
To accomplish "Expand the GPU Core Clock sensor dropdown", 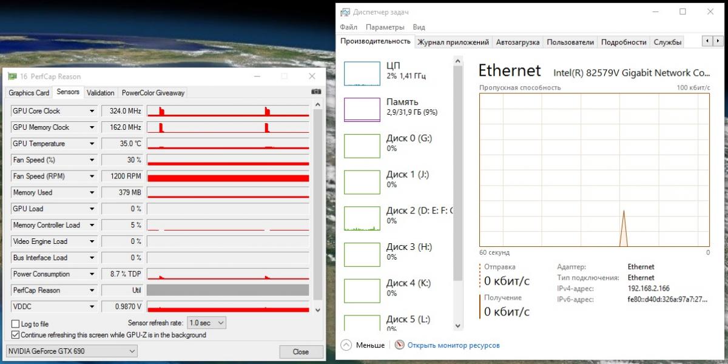I will pyautogui.click(x=92, y=111).
